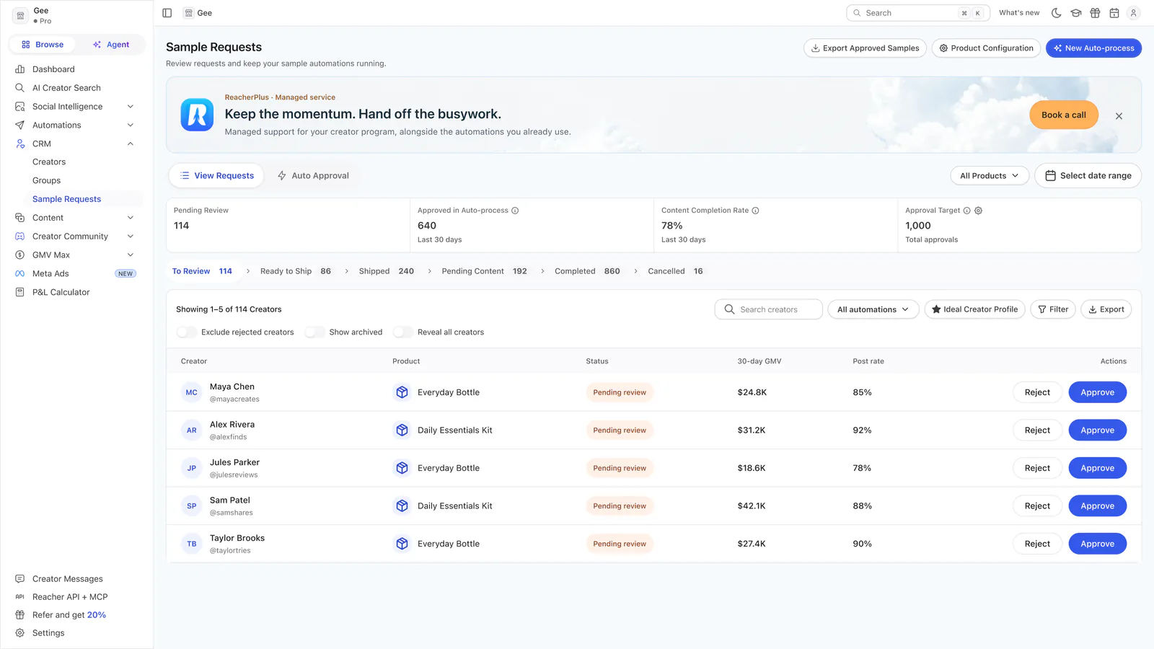1154x649 pixels.
Task: Click product icon in Maya Chen row
Action: pos(402,392)
